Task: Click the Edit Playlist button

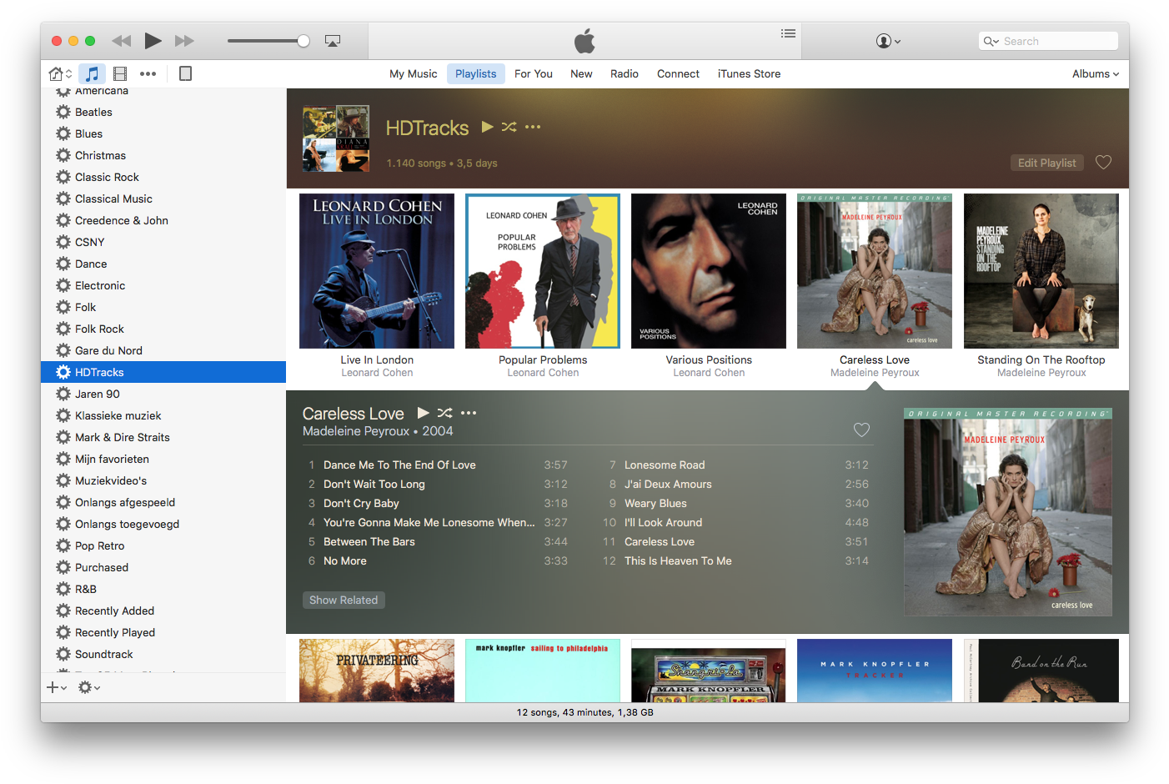Action: click(1046, 163)
